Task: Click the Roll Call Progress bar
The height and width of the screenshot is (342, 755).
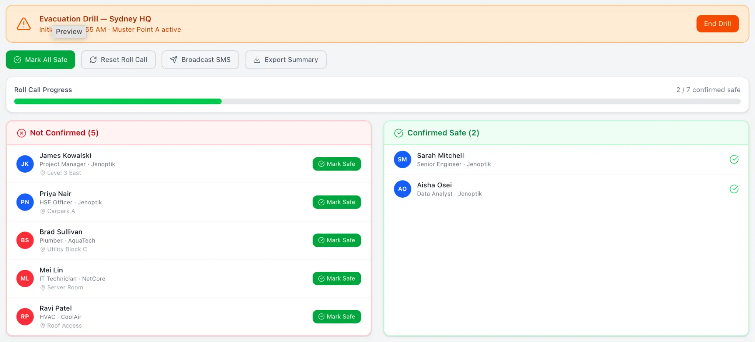Action: [x=377, y=102]
